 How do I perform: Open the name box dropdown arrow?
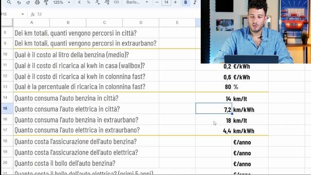(23, 14)
